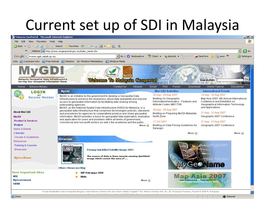Open Product & Services in sidebar

(x=26, y=121)
